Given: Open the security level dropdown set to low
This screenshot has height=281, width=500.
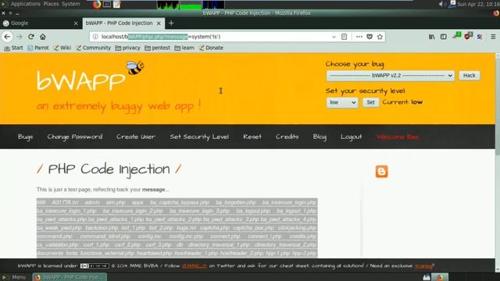Looking at the screenshot, I should (x=342, y=102).
